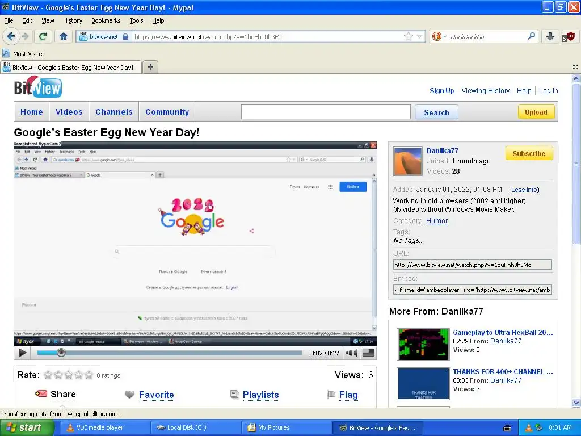The height and width of the screenshot is (436, 581).
Task: Open the Playlists option
Action: click(x=255, y=395)
